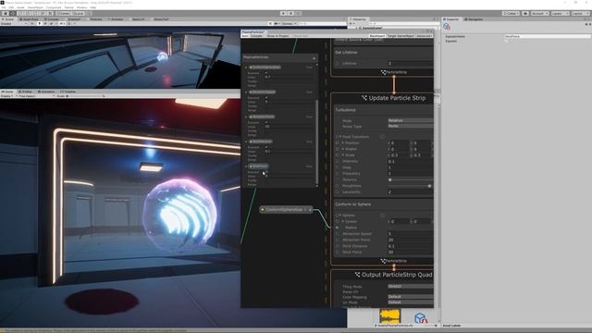Start Play mode with the Play button
The height and width of the screenshot is (333, 592).
283,13
